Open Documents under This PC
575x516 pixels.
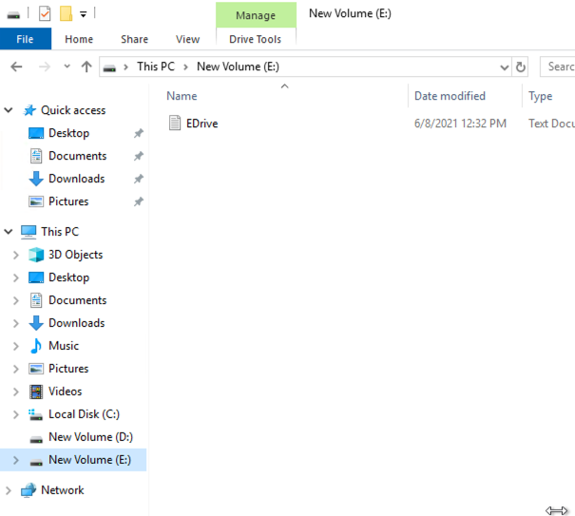pos(78,300)
